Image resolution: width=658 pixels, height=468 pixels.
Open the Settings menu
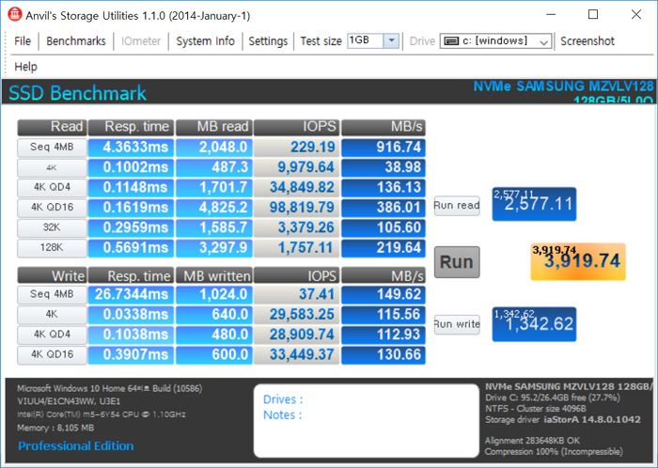click(268, 41)
